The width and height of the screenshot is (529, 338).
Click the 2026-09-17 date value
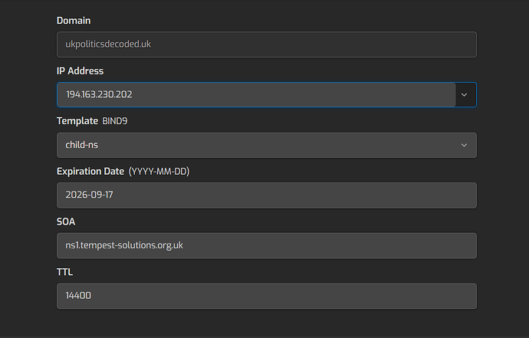coord(90,195)
